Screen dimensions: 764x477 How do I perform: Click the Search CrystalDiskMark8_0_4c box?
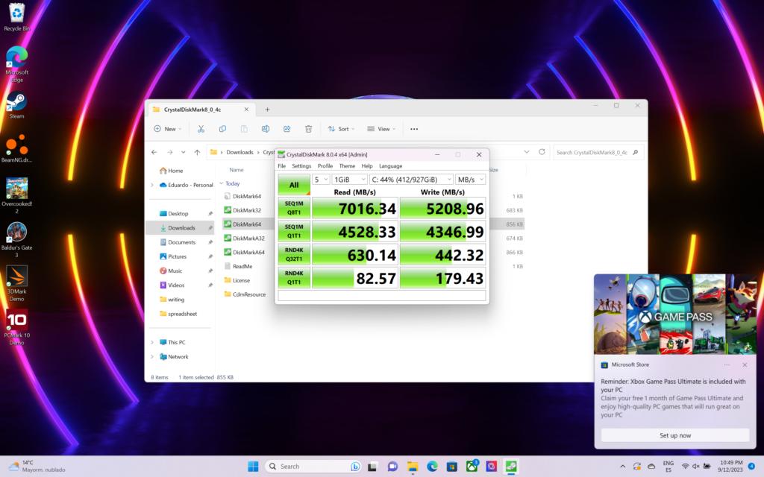click(x=598, y=152)
